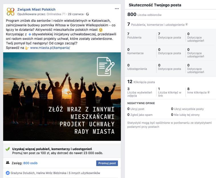Click info icon next to Inne kliknięcia
Screen dimensions: 216x178
point(209,92)
